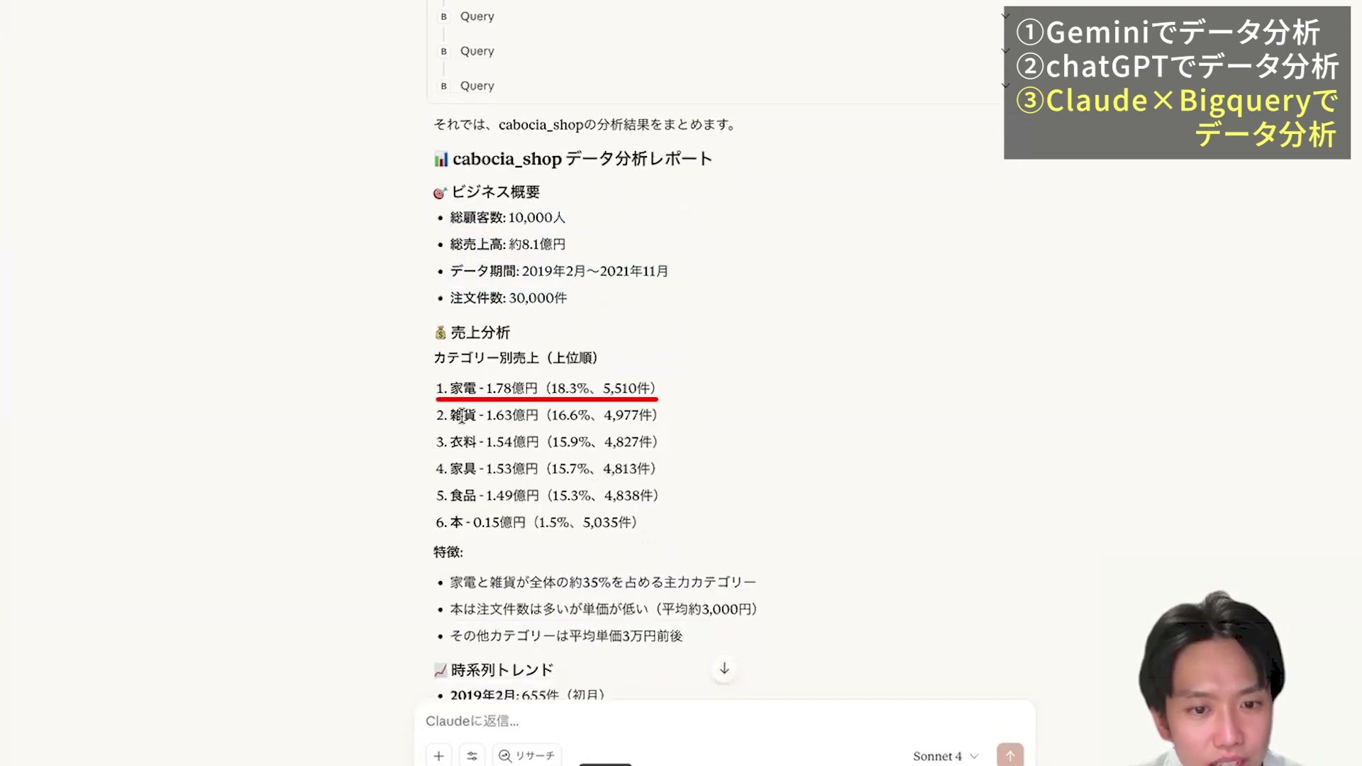Image resolution: width=1362 pixels, height=766 pixels.
Task: Click the scroll-to-bottom down arrow button
Action: pyautogui.click(x=724, y=669)
